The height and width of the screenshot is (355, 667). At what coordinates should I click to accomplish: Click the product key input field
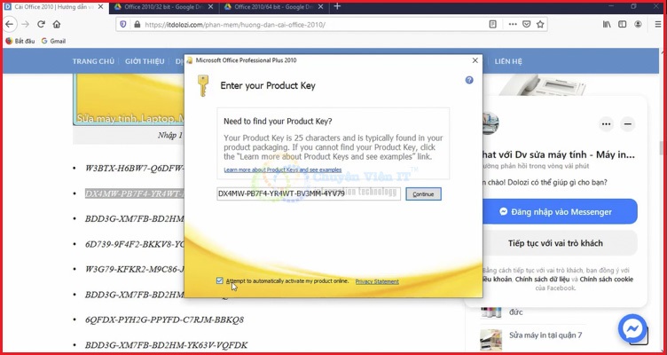[308, 193]
